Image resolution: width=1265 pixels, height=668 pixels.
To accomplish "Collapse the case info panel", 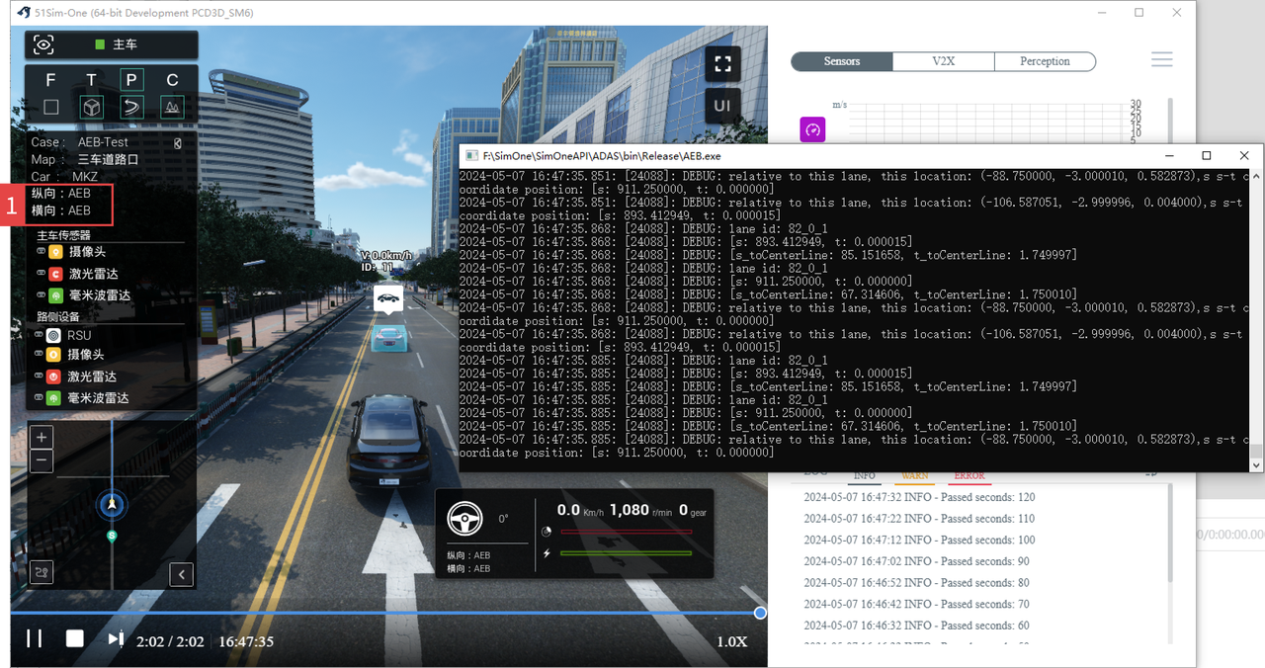I will click(x=178, y=143).
